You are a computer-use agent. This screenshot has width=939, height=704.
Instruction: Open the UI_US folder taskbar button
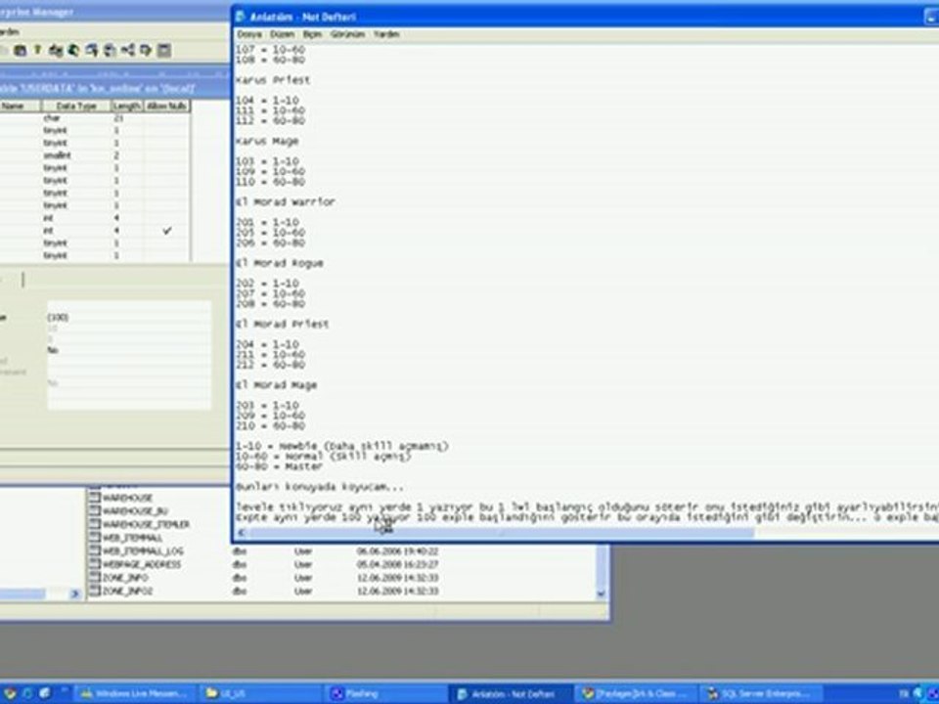[260, 693]
